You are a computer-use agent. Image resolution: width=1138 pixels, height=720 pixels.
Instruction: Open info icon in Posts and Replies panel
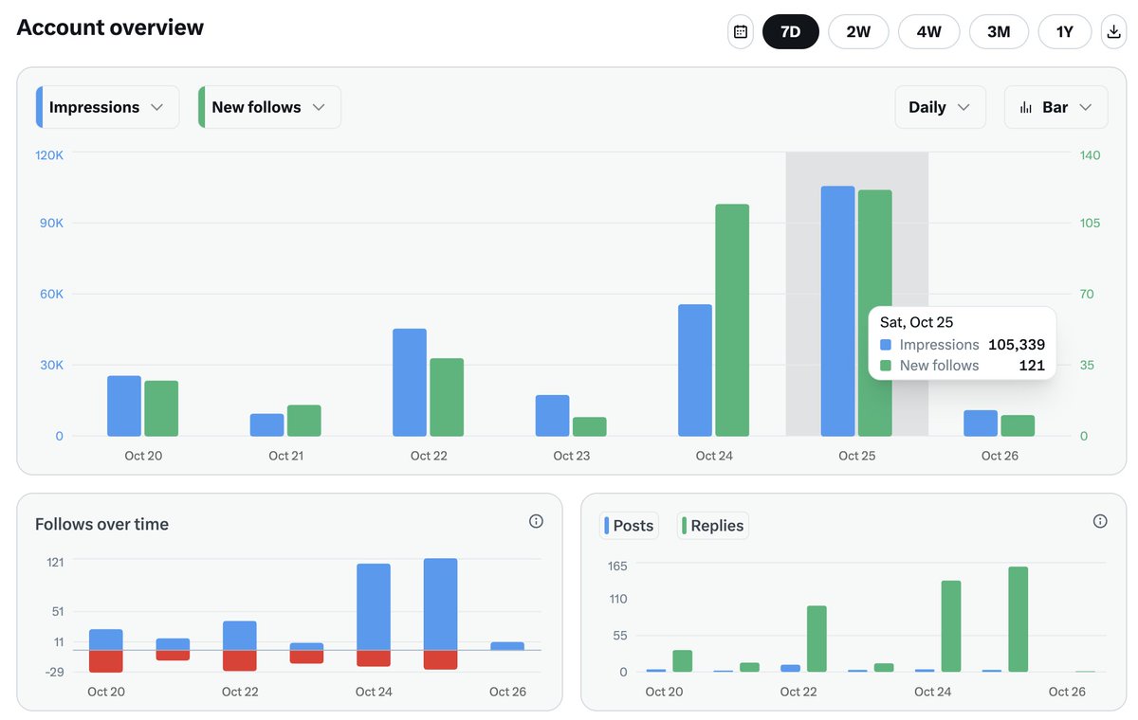1100,521
